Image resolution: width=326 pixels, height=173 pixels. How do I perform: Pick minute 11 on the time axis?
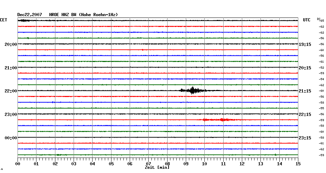point(223,164)
